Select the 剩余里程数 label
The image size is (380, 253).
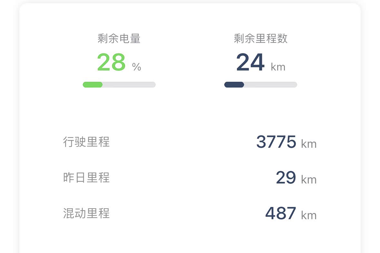tap(260, 39)
